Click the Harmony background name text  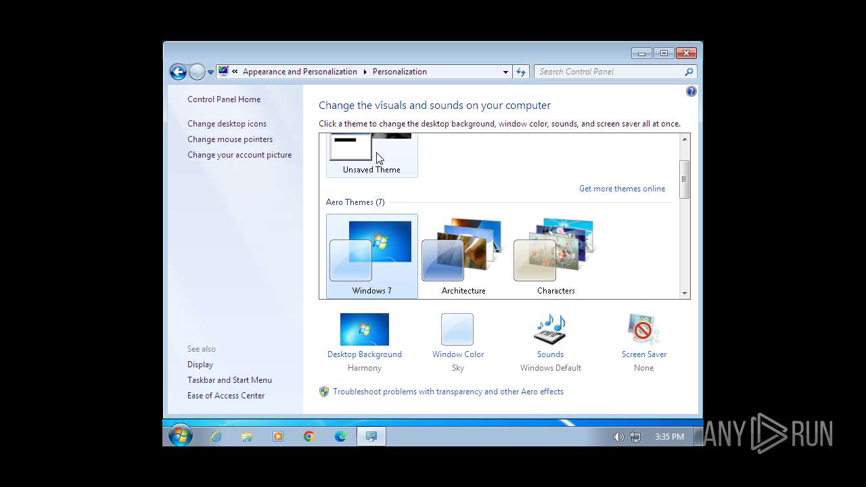pyautogui.click(x=365, y=368)
